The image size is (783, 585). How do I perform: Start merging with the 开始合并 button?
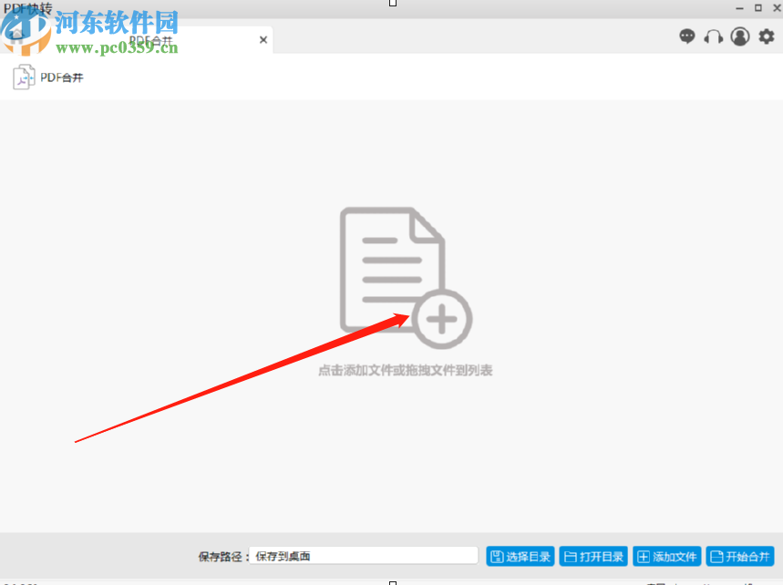point(740,556)
